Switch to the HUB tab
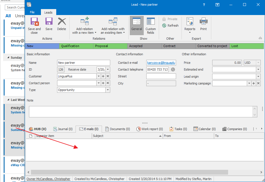The image size is (265, 182). 37,129
